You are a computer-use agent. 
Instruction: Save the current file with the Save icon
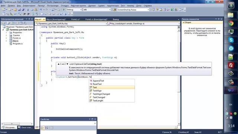(x=19, y=10)
